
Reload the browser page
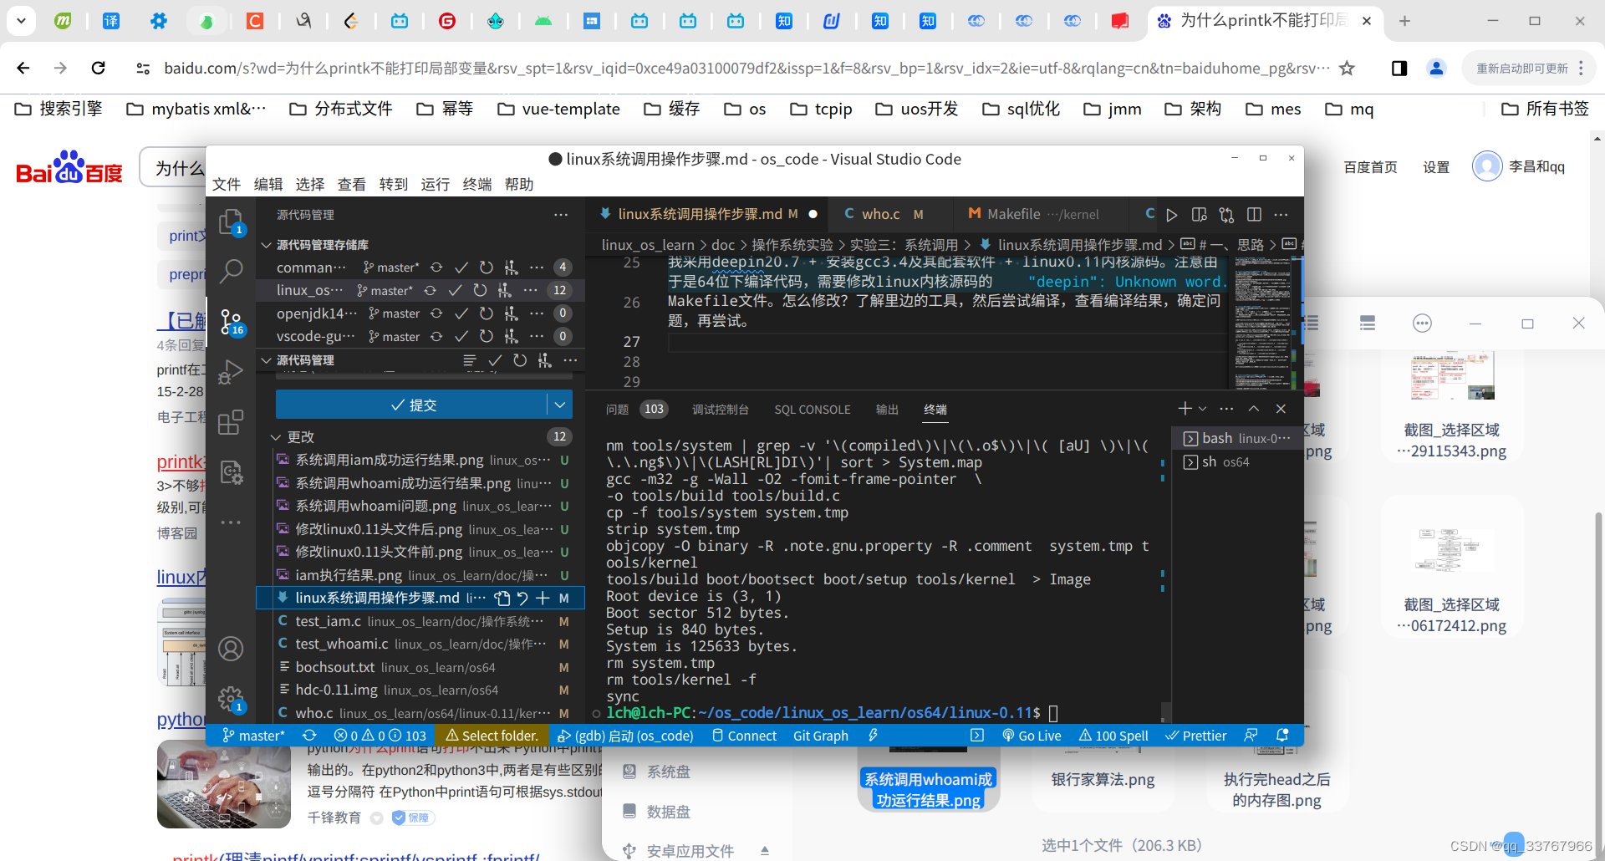tap(99, 69)
